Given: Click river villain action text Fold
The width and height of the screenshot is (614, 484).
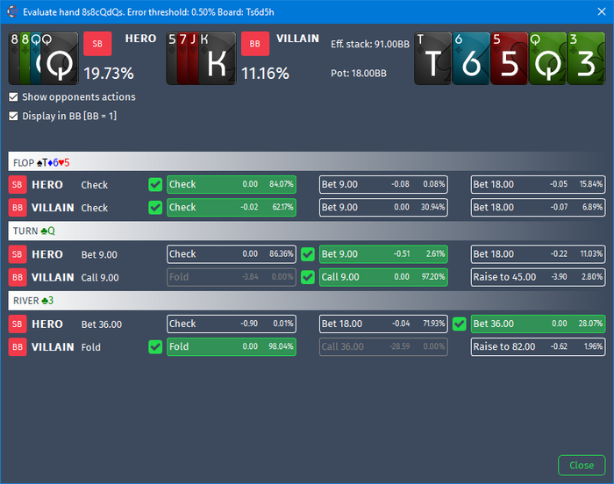Looking at the screenshot, I should point(91,347).
